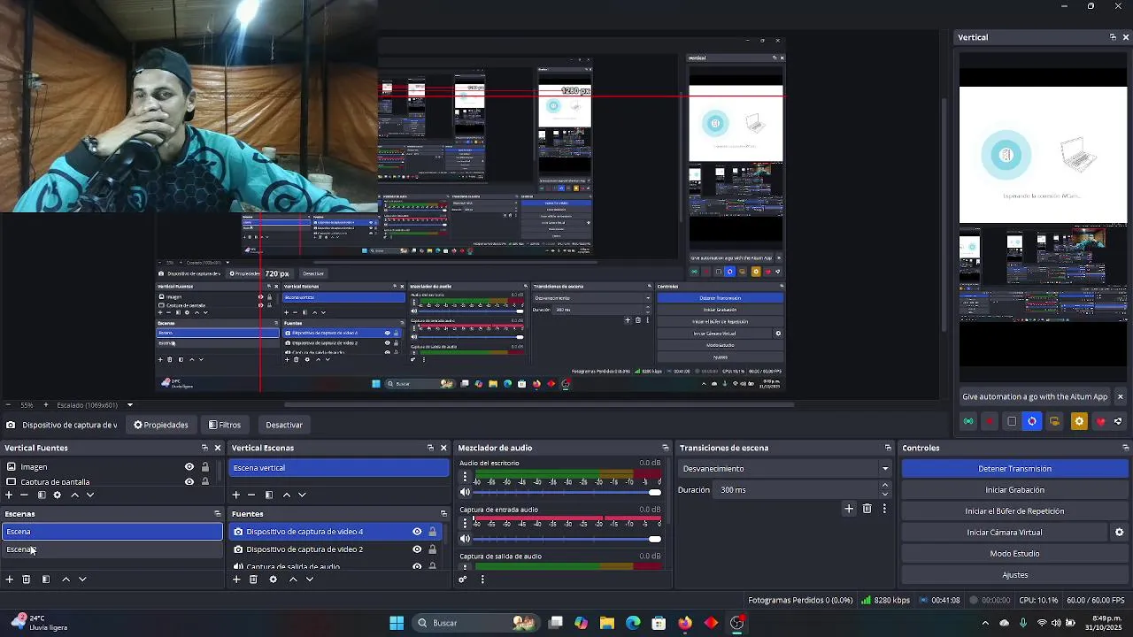Toggle lock on Dispositivo de captura de video 4

pos(432,532)
